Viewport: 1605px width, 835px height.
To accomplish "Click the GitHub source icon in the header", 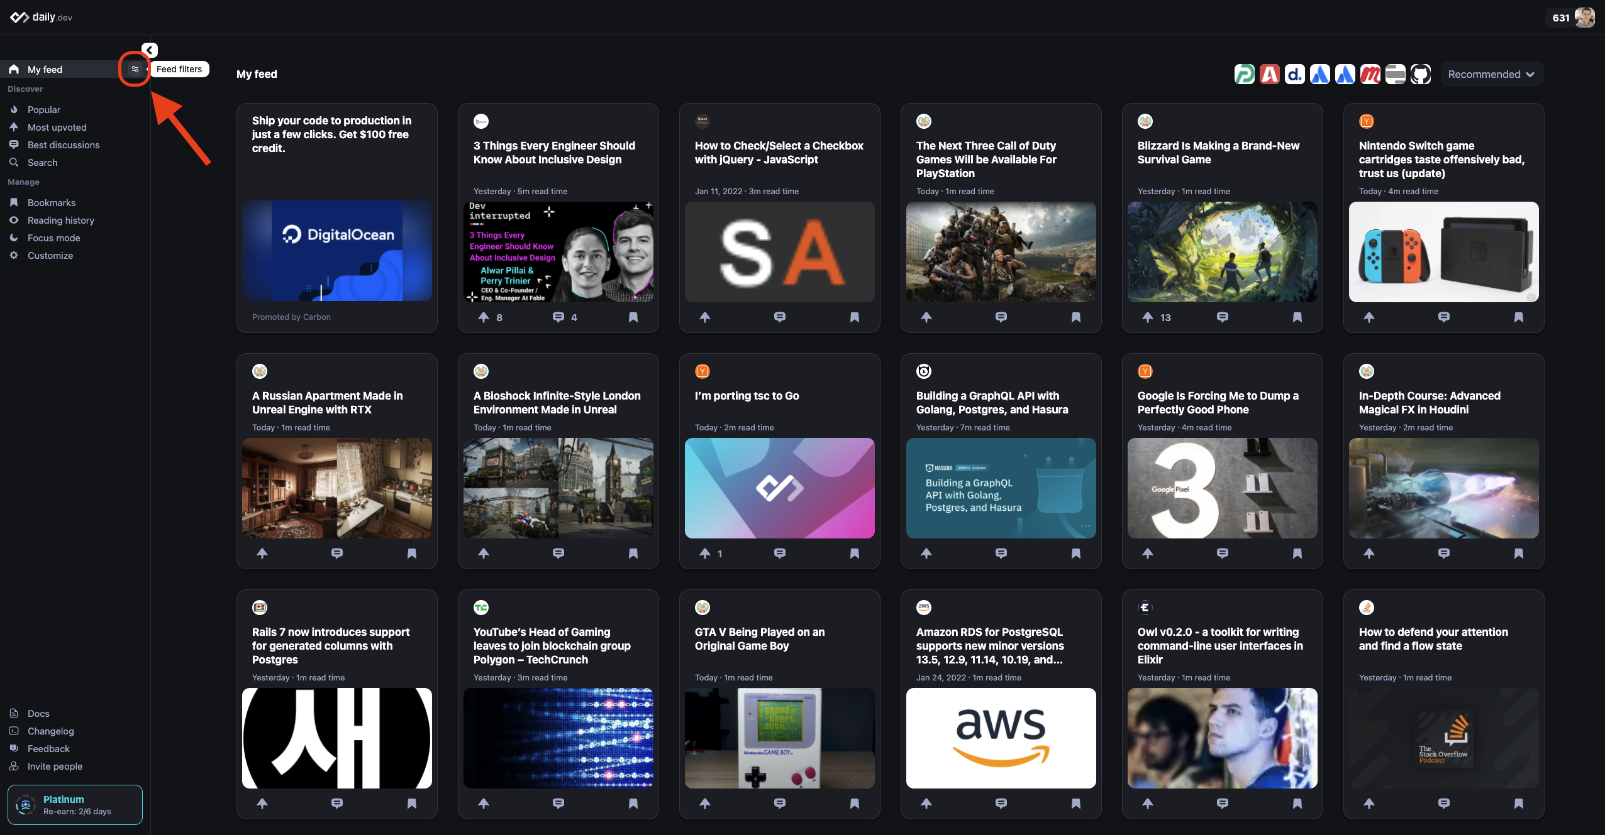I will click(x=1421, y=74).
